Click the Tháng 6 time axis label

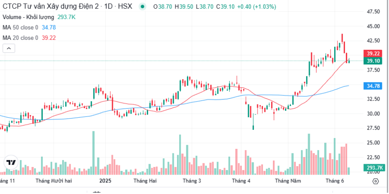pos(334,181)
